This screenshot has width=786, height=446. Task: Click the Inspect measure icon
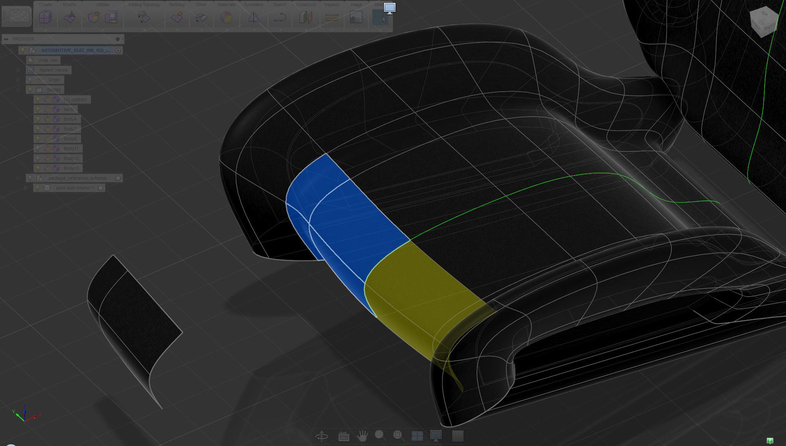(x=332, y=18)
